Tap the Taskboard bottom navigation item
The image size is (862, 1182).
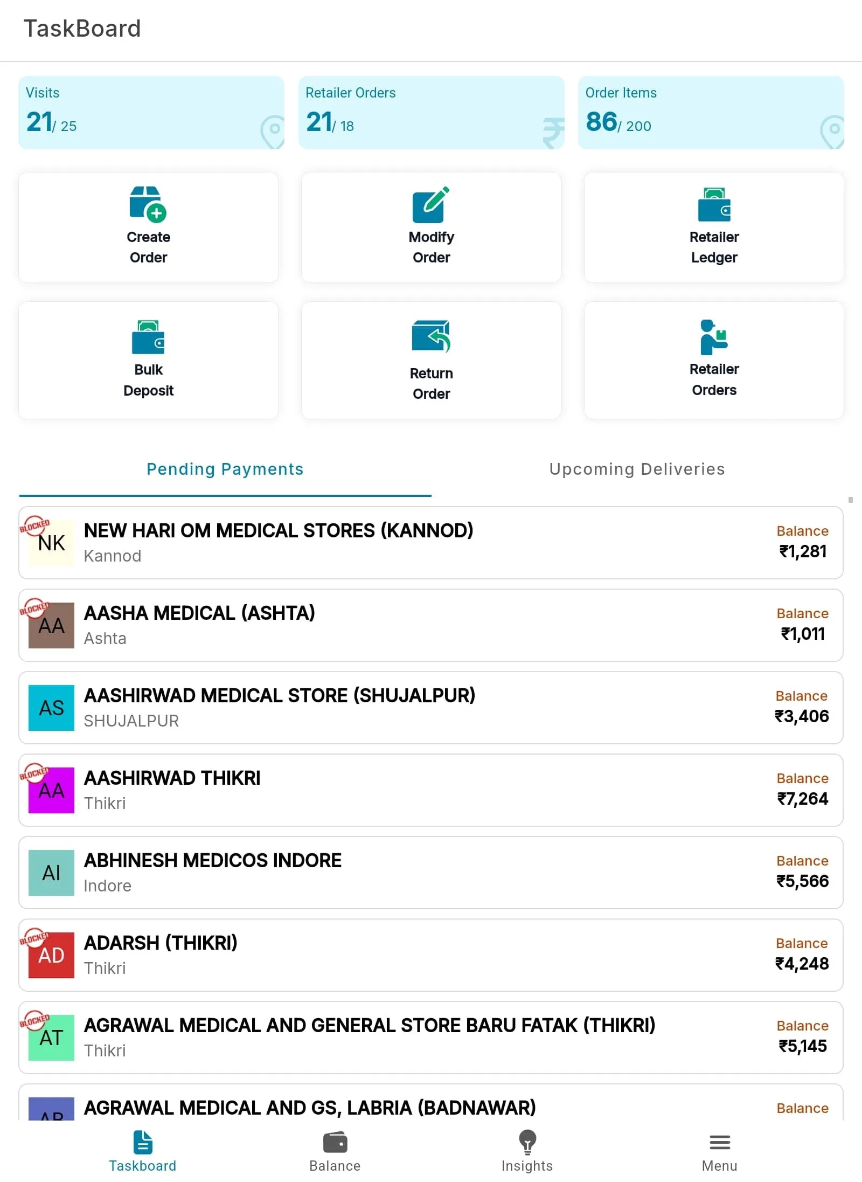(x=142, y=1151)
